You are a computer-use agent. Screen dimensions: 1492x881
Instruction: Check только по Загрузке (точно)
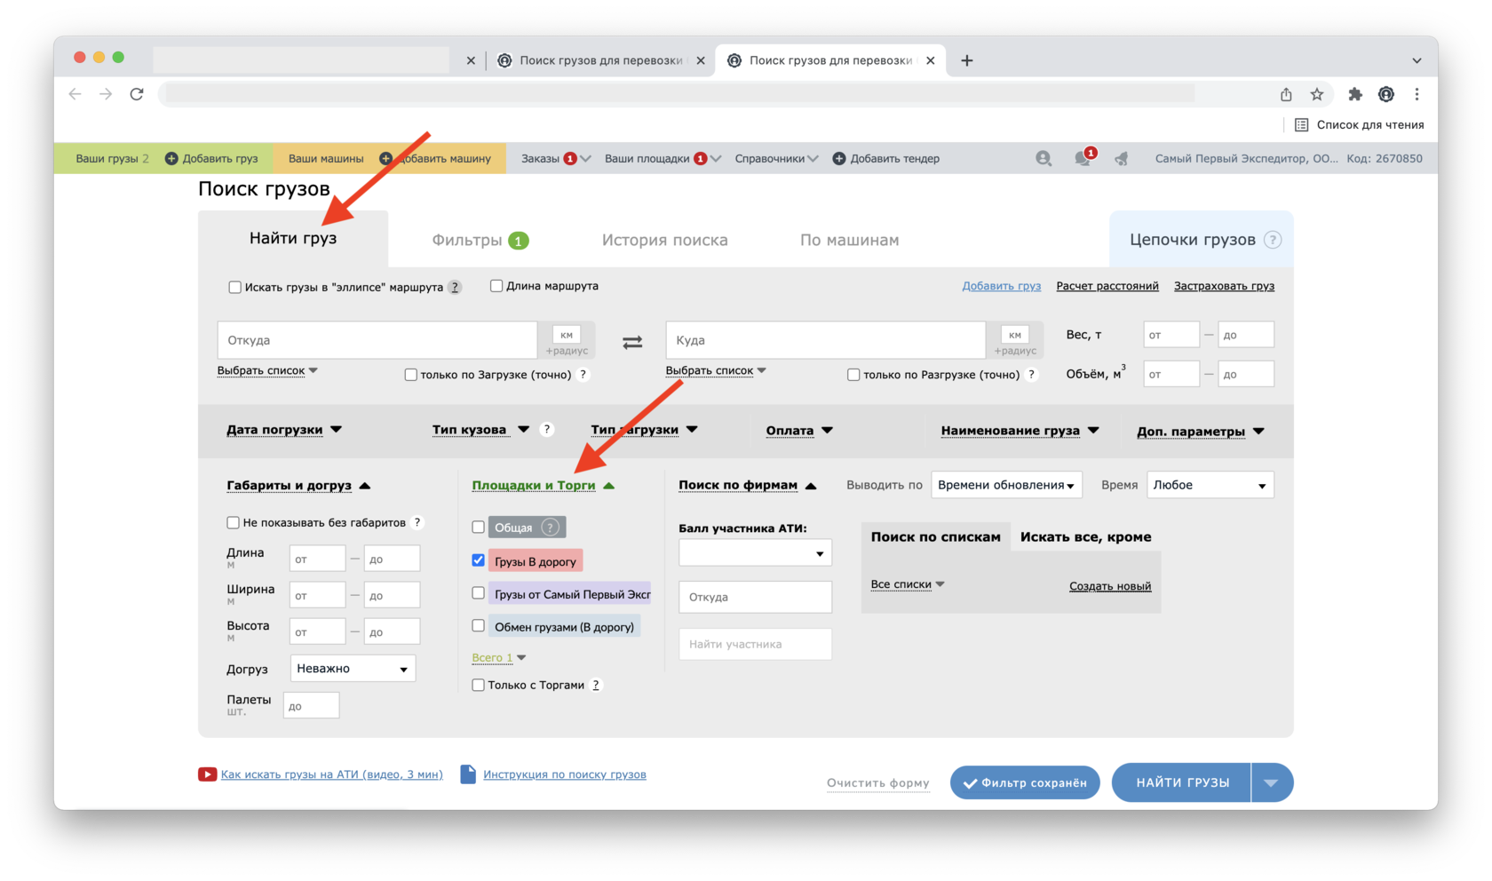point(410,375)
